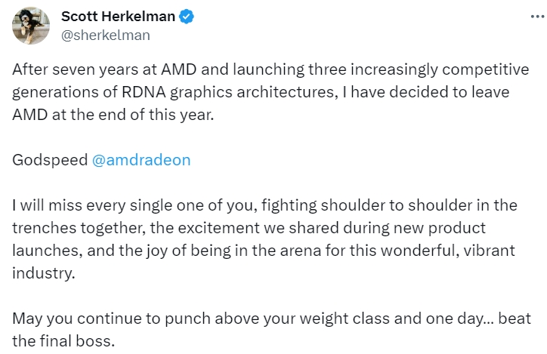Open the @sherkelman handle profile
This screenshot has height=354, width=547.
106,35
